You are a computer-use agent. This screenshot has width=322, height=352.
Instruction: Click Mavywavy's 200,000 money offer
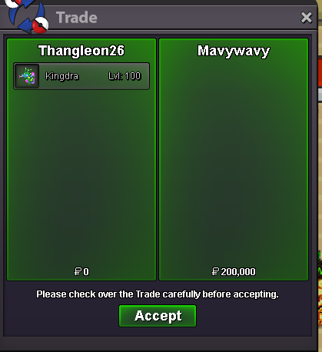(234, 271)
